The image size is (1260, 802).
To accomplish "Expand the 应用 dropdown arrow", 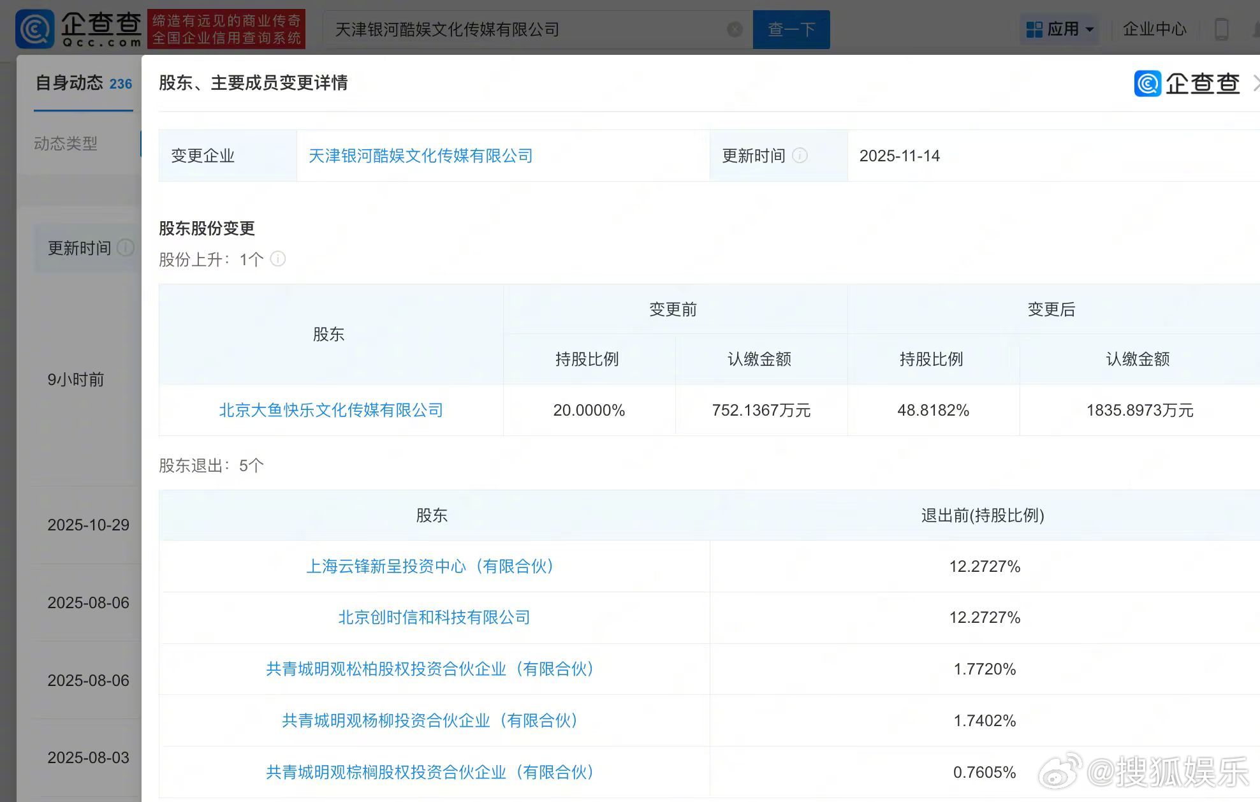I will pos(1090,29).
